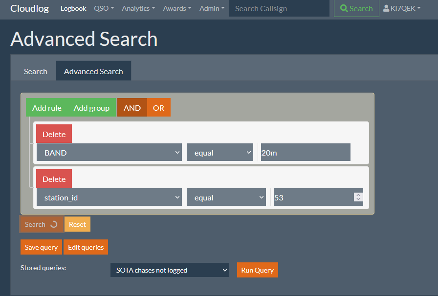This screenshot has height=296, width=438.
Task: Toggle the AND rule operator
Action: pos(132,107)
